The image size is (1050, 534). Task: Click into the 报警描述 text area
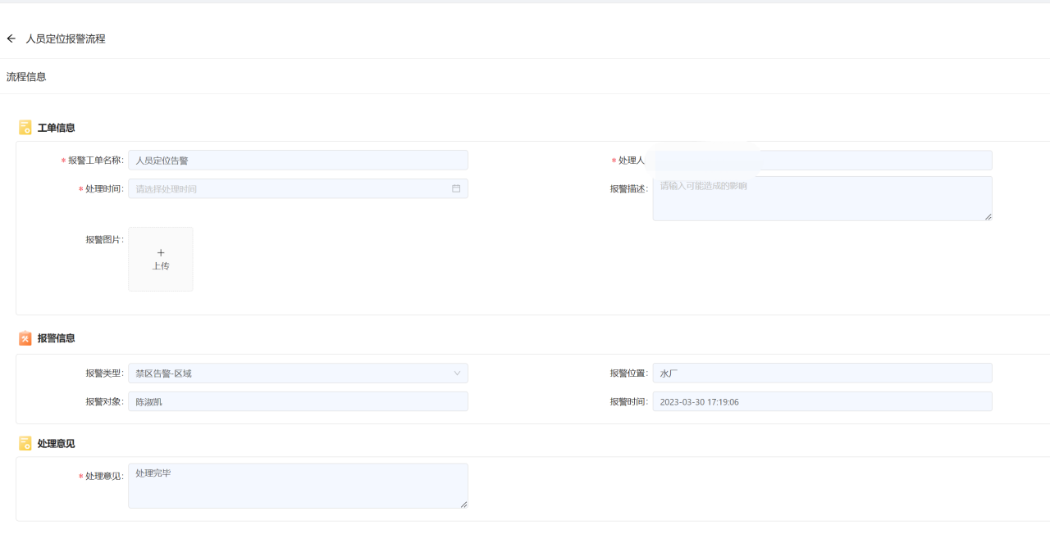coord(820,199)
